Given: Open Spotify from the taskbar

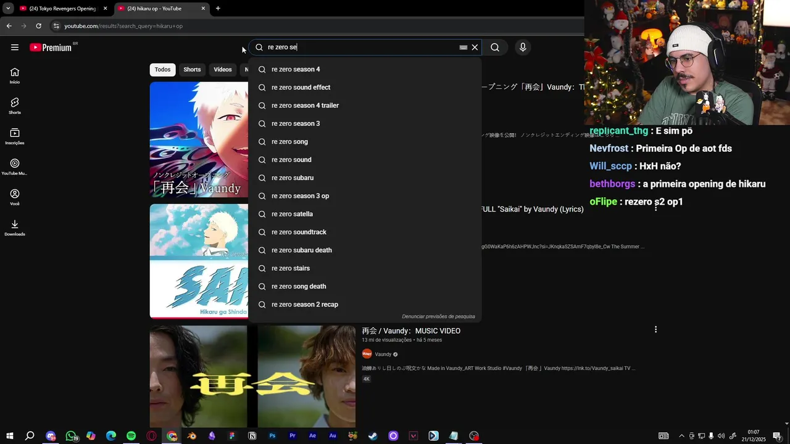Looking at the screenshot, I should coord(131,436).
